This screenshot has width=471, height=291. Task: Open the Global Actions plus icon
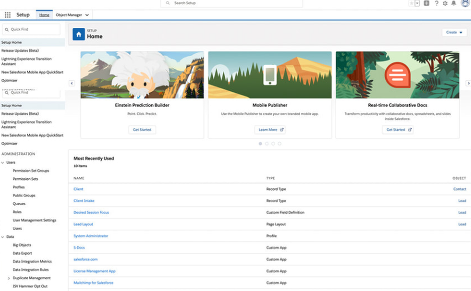pyautogui.click(x=426, y=3)
